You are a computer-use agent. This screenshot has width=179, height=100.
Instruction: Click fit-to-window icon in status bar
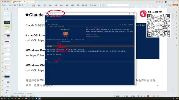click(x=154, y=96)
